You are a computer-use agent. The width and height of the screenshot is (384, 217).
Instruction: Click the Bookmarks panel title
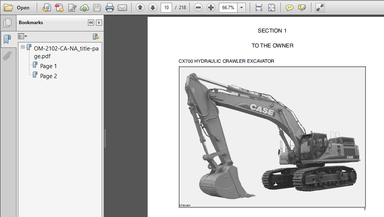click(31, 23)
